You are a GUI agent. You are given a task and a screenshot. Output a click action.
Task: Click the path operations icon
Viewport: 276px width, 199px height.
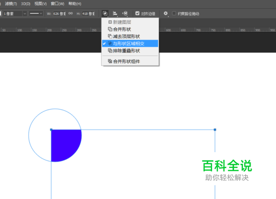coord(105,13)
